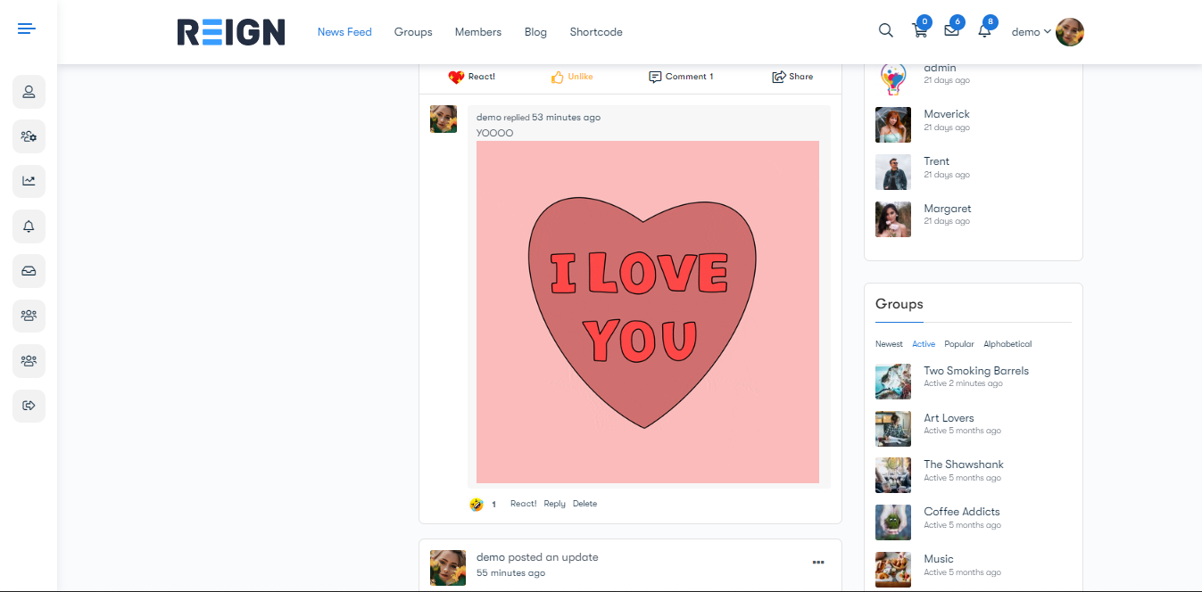Open the shopping cart icon
The image size is (1202, 592).
coord(920,30)
